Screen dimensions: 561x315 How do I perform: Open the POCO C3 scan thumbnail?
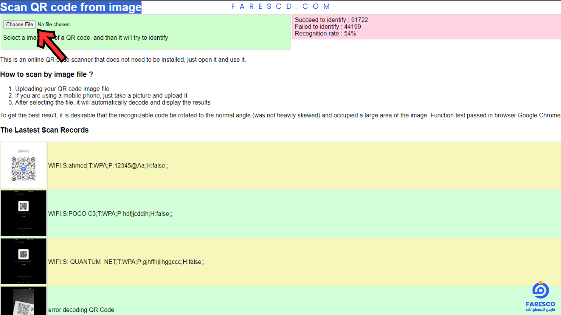pyautogui.click(x=24, y=213)
